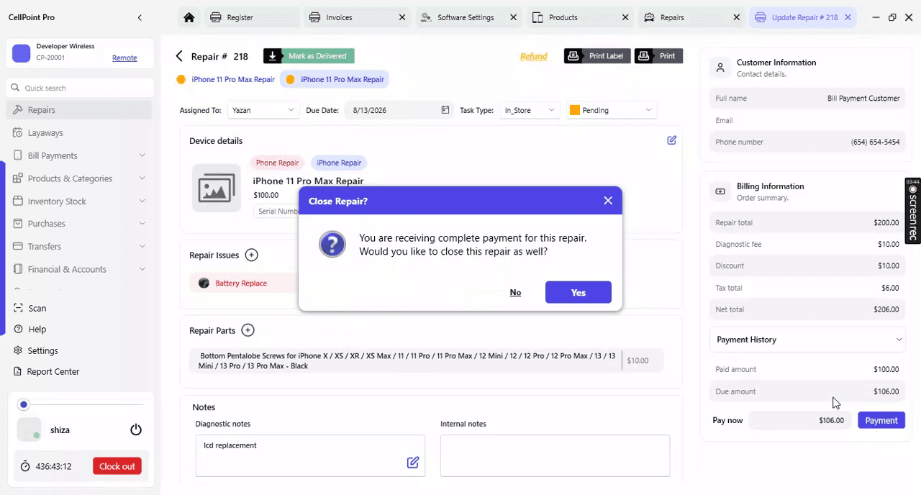Select first iPhone 11 Pro Max Repair tab

pyautogui.click(x=226, y=79)
